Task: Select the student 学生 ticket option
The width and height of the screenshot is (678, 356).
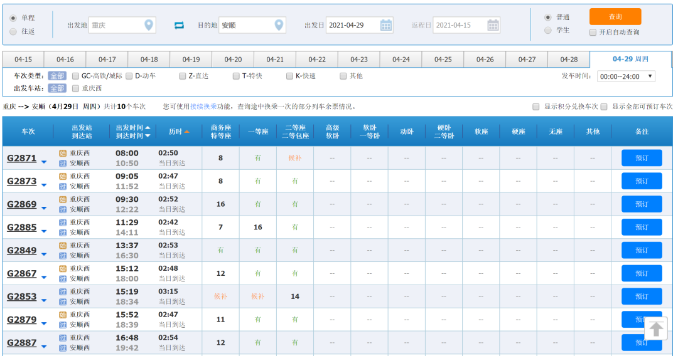Action: (x=548, y=30)
